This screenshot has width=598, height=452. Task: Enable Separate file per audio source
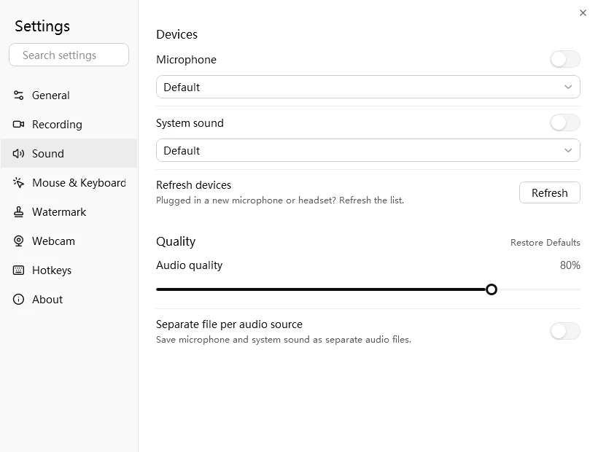(565, 331)
